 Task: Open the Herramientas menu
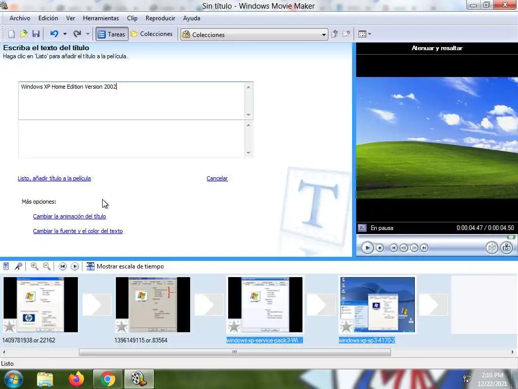coord(101,19)
